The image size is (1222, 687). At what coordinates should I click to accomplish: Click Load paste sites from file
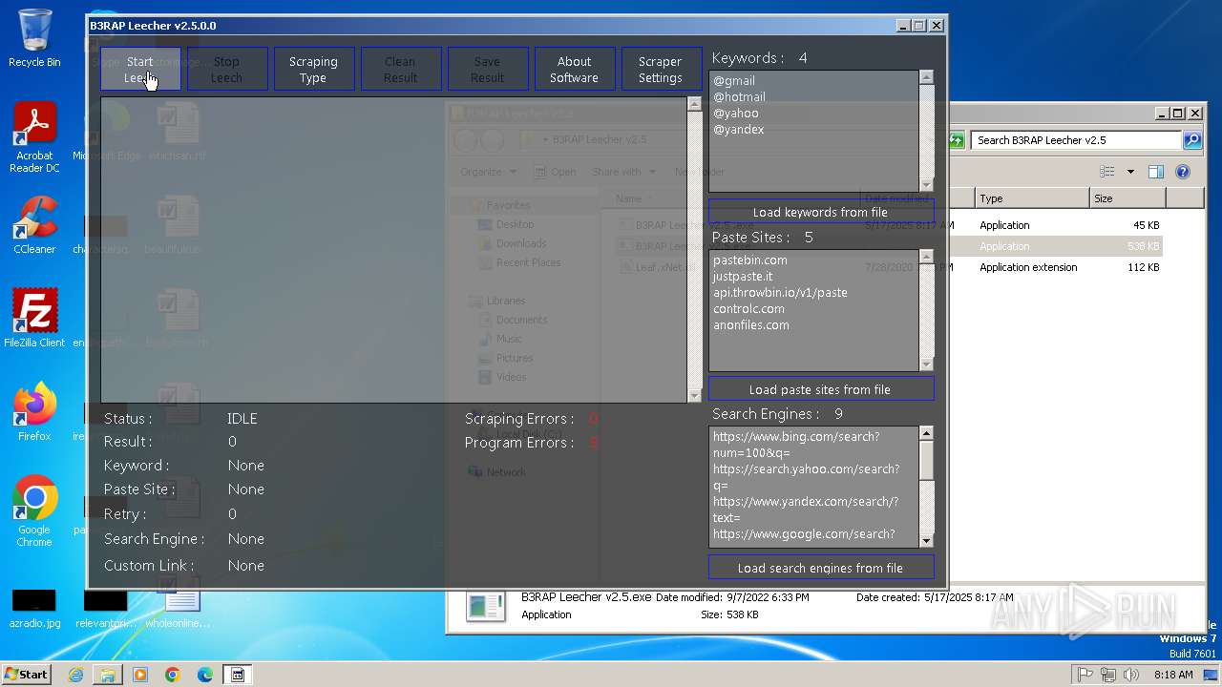tap(821, 389)
